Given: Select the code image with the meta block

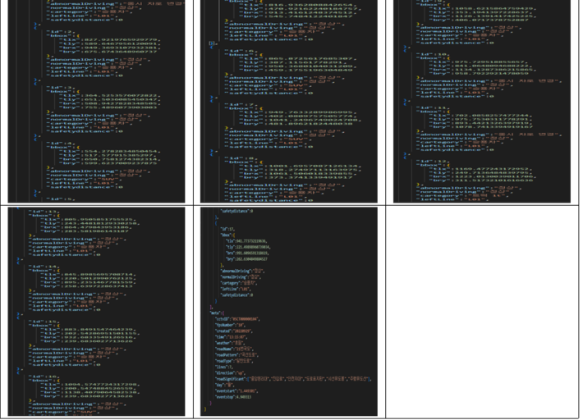Looking at the screenshot, I should click(289, 312).
